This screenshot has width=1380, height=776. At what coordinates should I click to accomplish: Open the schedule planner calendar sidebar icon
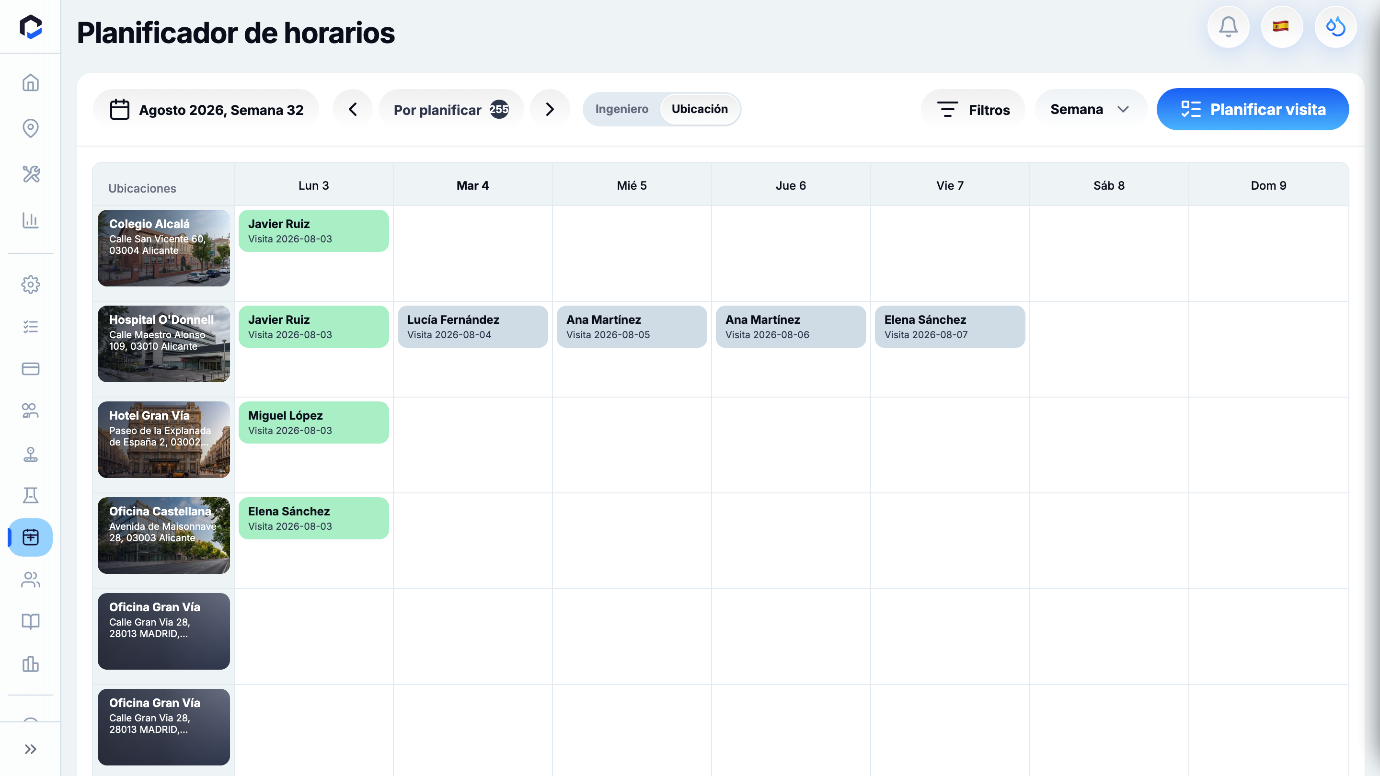(x=31, y=537)
